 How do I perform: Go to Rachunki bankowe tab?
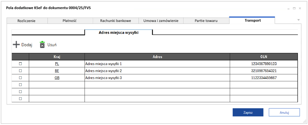(115, 21)
